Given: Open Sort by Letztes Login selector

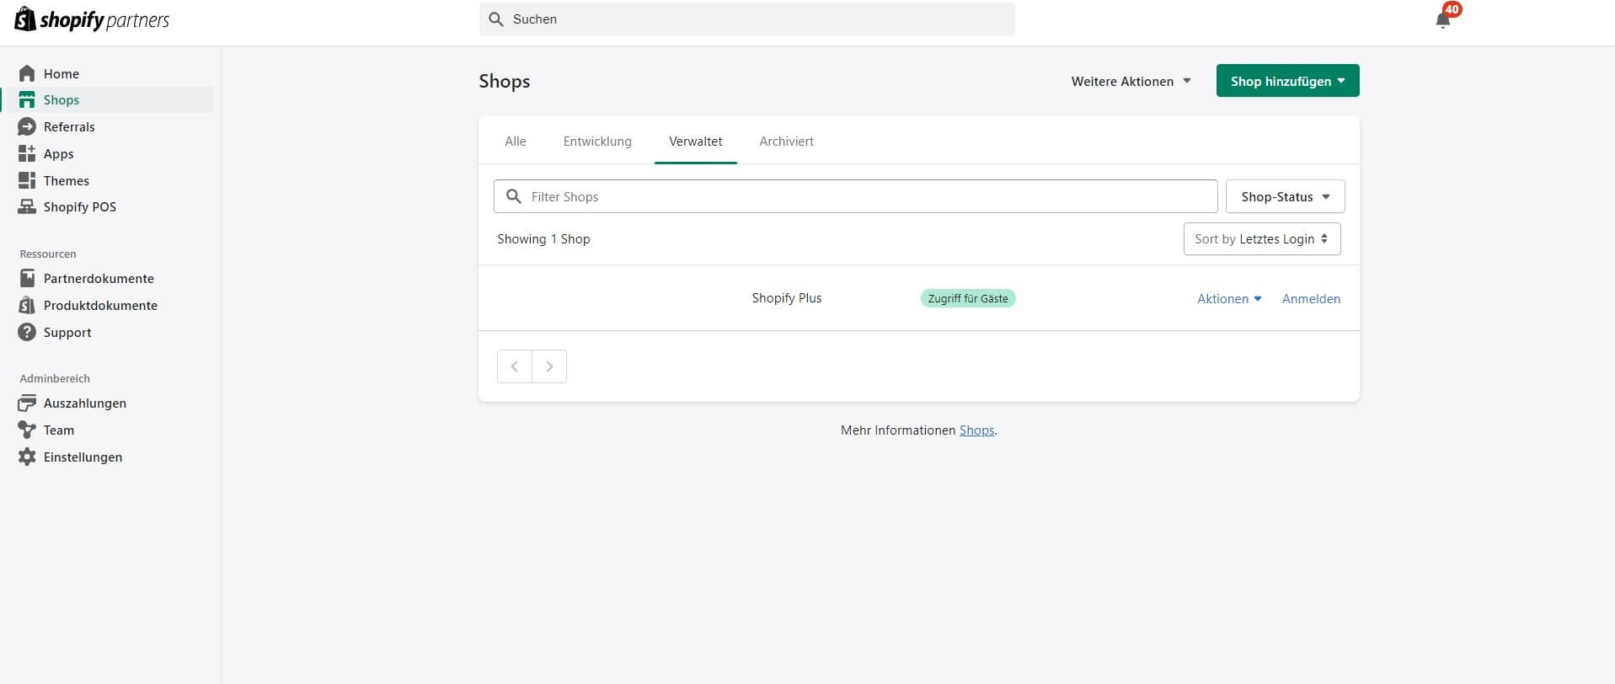Looking at the screenshot, I should 1262,238.
